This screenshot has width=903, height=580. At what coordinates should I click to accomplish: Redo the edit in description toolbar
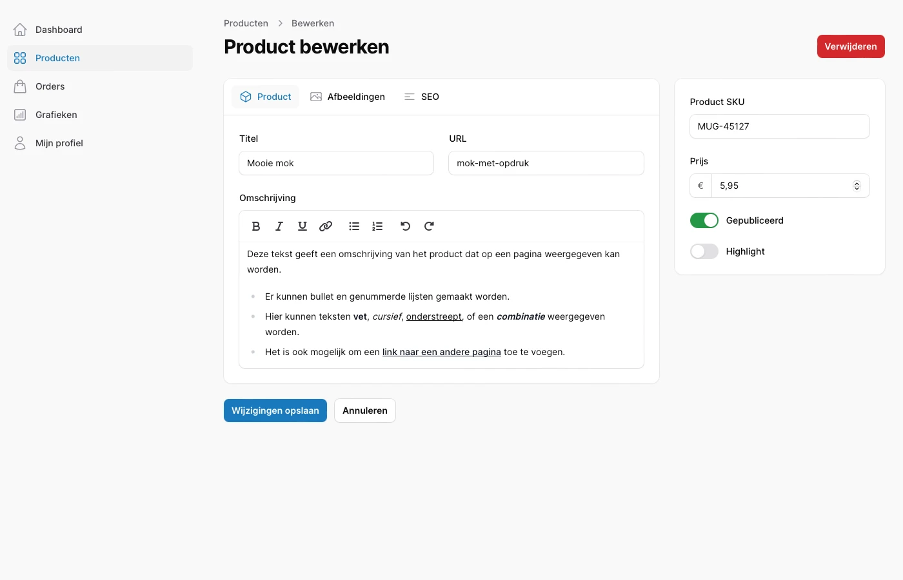click(429, 226)
